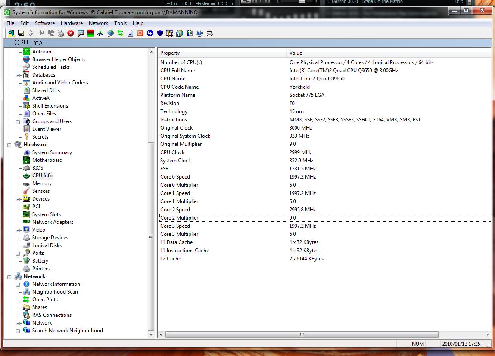Expand the Databases tree node
This screenshot has width=495, height=356.
(x=18, y=75)
